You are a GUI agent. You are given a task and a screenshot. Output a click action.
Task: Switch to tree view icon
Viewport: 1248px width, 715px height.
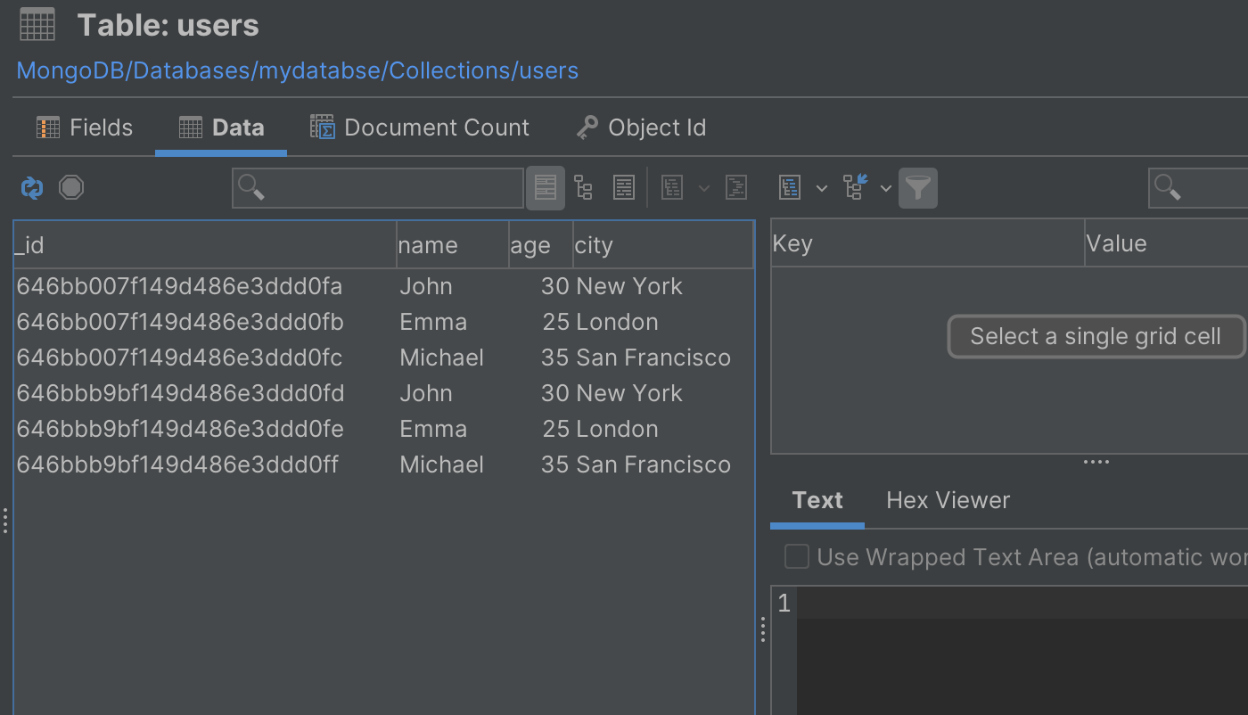point(584,188)
